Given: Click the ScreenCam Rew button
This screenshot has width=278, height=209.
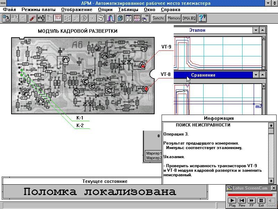Looking at the screenshot, I should pos(242,201).
